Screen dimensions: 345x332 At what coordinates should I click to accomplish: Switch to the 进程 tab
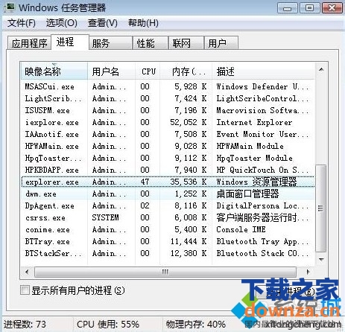(70, 42)
